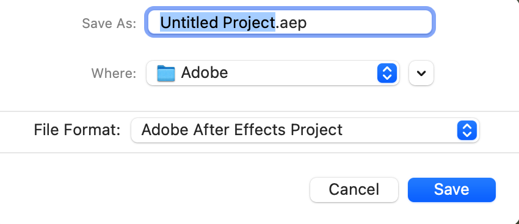Place cursor after the .aep extension
This screenshot has height=224, width=519.
pos(308,23)
